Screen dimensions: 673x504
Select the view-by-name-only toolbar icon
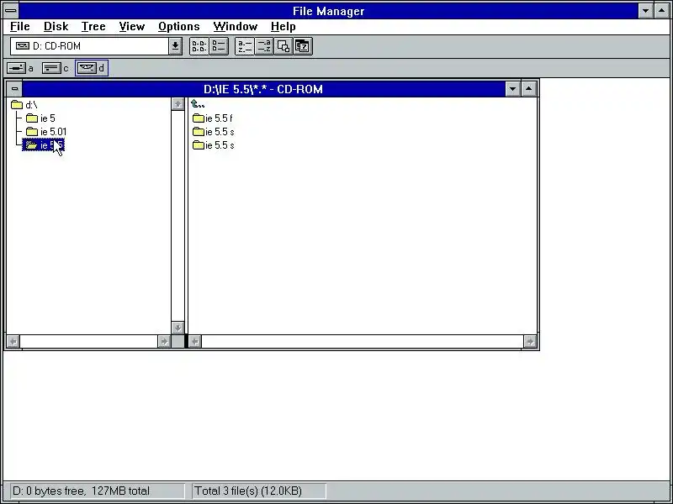(x=199, y=46)
